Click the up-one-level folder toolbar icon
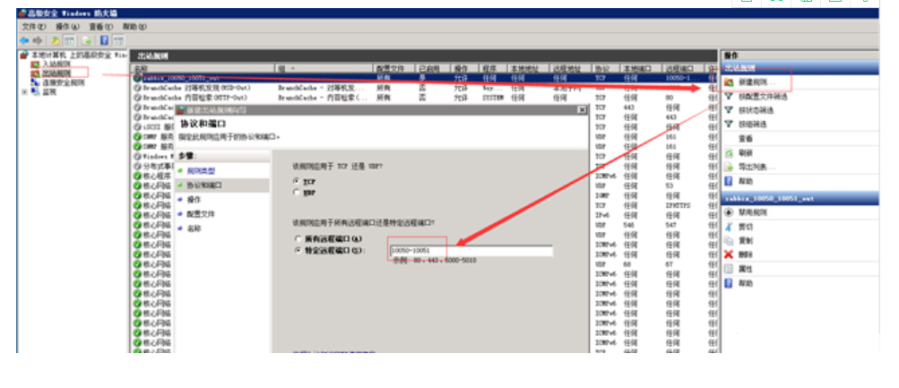This screenshot has height=388, width=899. tap(55, 40)
